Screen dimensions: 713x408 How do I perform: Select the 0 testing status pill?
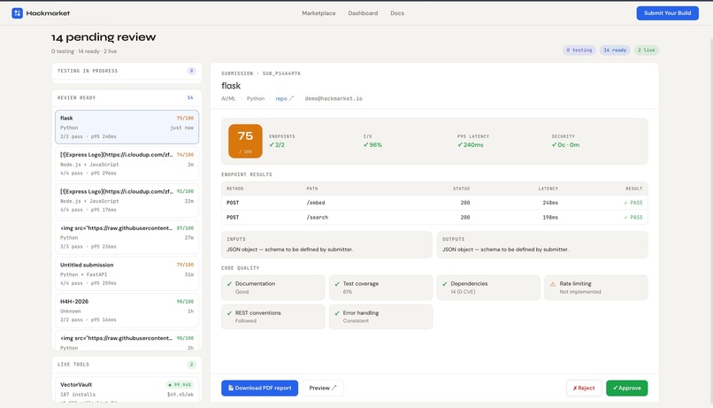579,50
